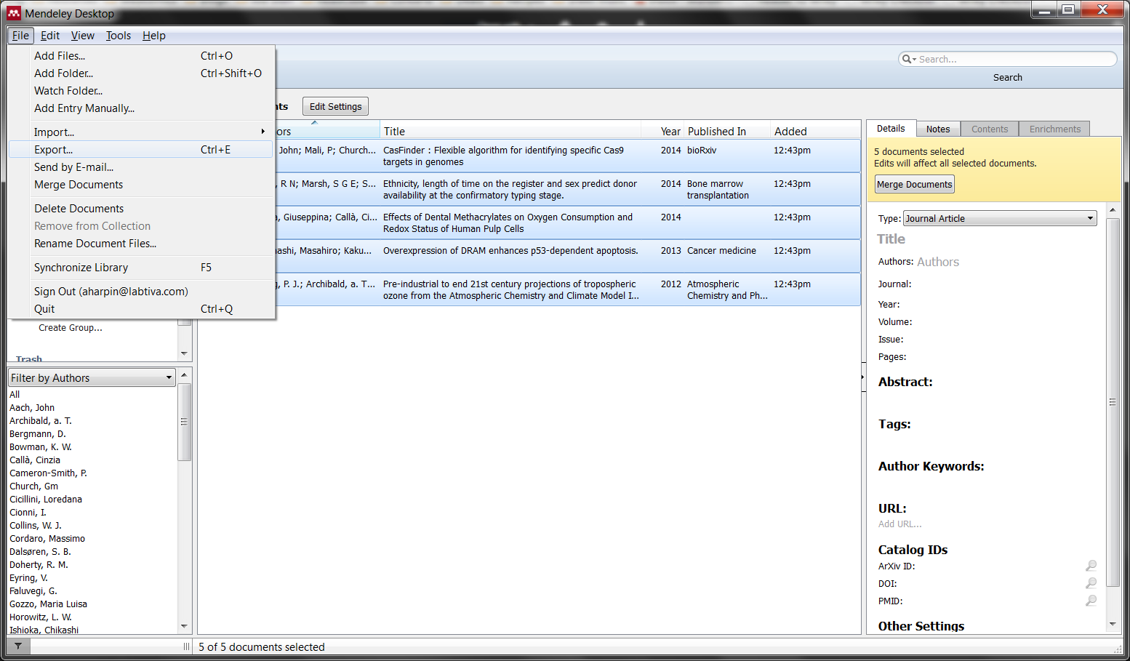The width and height of the screenshot is (1130, 661).
Task: Open the Filter by Authors dropdown
Action: (92, 378)
